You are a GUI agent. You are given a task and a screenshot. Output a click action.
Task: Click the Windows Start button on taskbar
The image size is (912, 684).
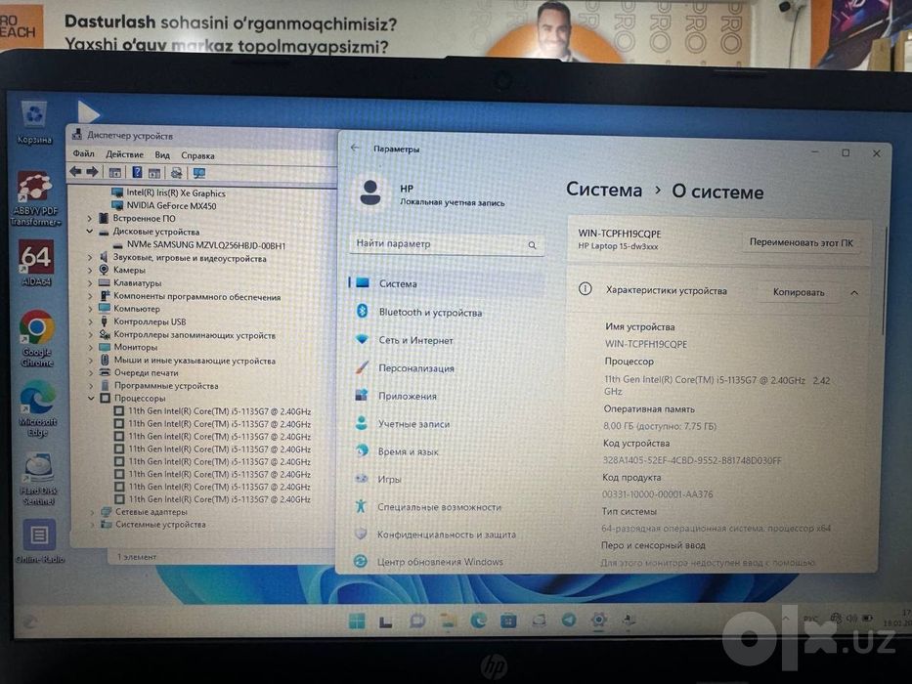(357, 620)
